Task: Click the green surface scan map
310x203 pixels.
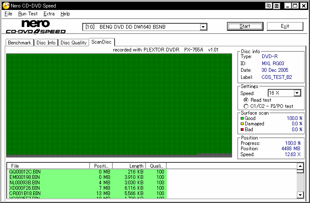Action: click(119, 105)
